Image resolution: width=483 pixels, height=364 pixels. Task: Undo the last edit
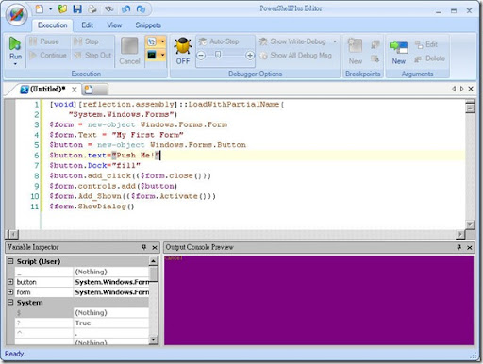point(125,9)
